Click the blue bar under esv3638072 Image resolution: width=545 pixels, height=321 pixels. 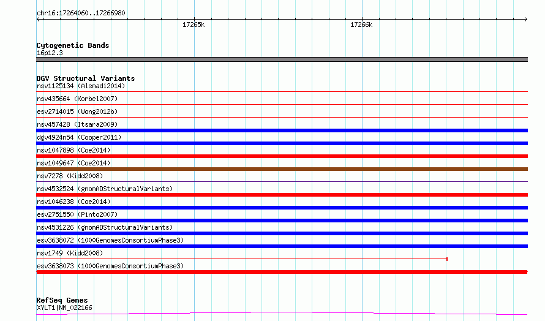click(282, 246)
